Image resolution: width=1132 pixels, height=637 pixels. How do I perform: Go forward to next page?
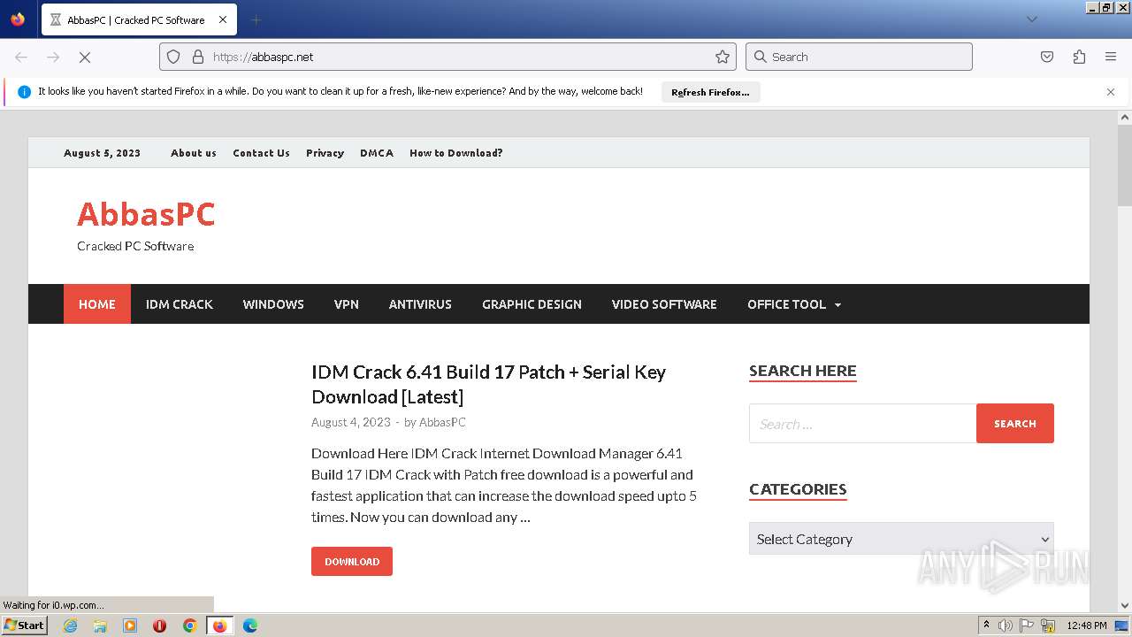pos(53,57)
